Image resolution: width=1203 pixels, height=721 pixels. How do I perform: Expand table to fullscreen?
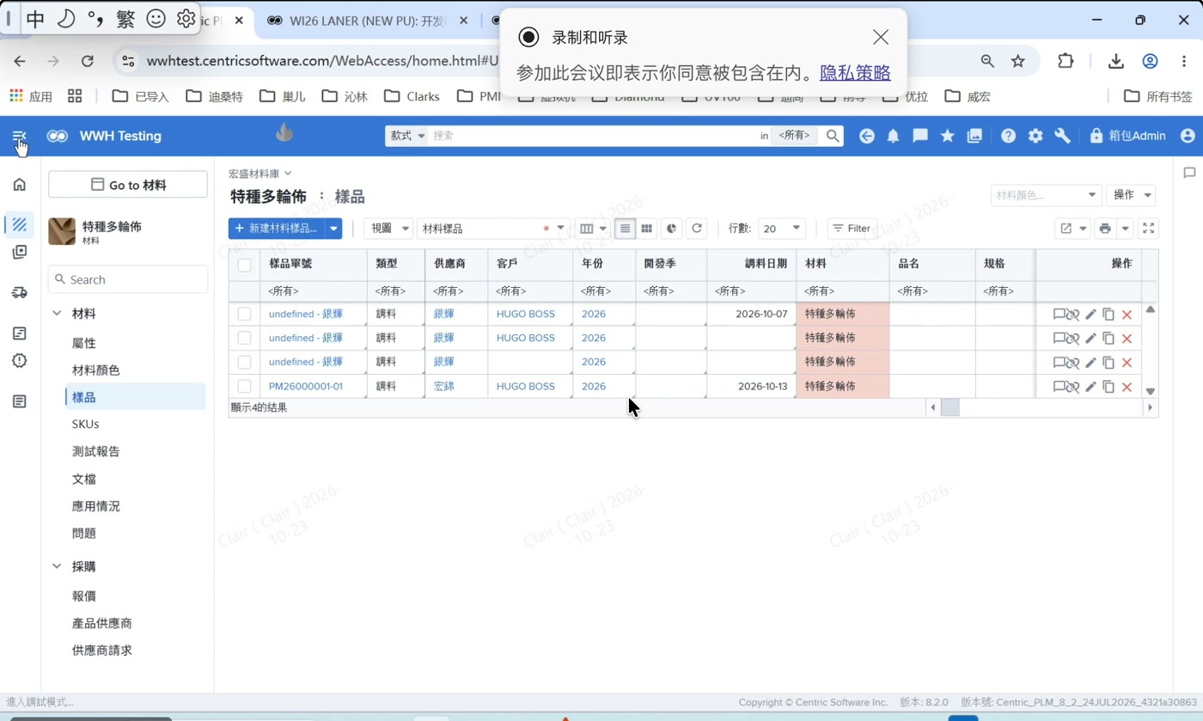tap(1149, 229)
